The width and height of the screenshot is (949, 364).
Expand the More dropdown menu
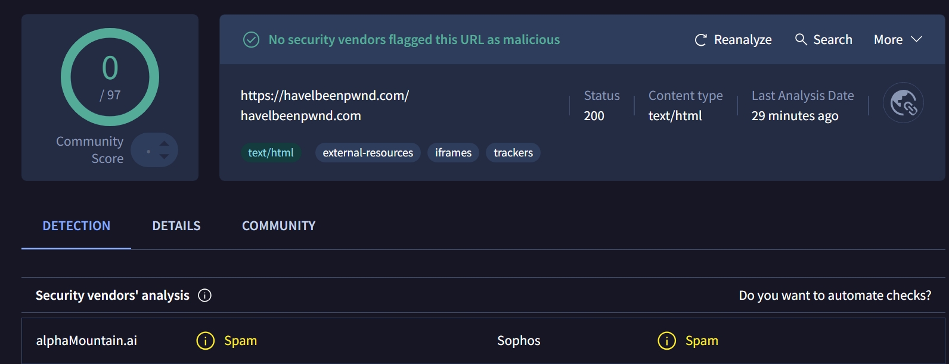(x=898, y=40)
